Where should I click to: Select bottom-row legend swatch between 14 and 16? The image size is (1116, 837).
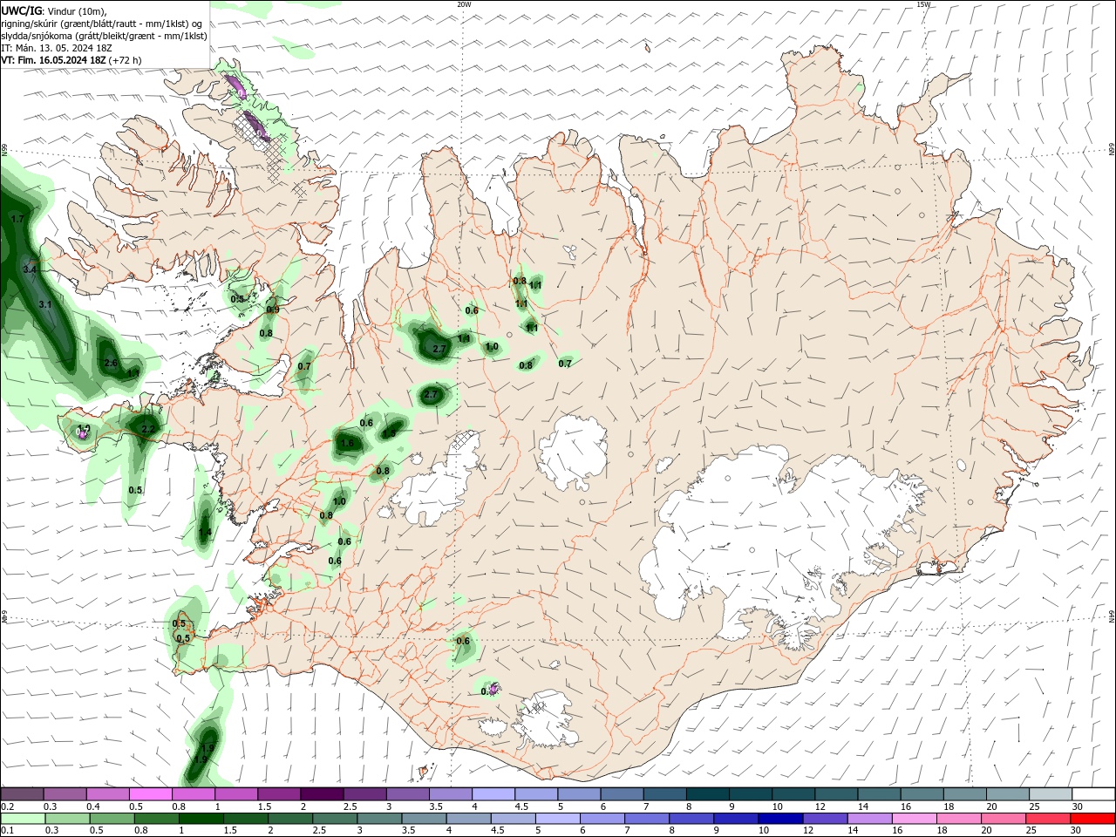[871, 819]
